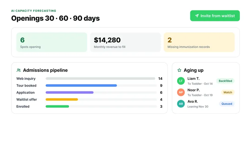Click the Application purple progress bar
The width and height of the screenshot is (251, 157).
(x=69, y=92)
